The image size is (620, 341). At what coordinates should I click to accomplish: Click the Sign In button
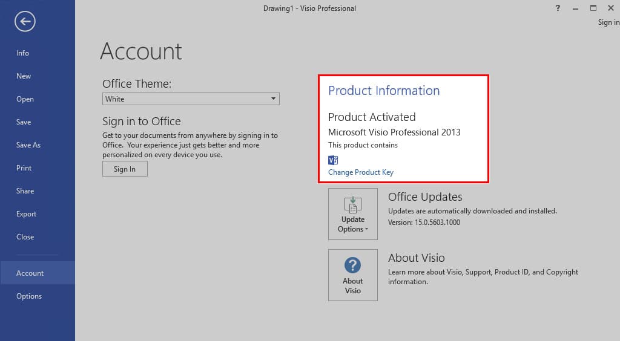point(125,169)
